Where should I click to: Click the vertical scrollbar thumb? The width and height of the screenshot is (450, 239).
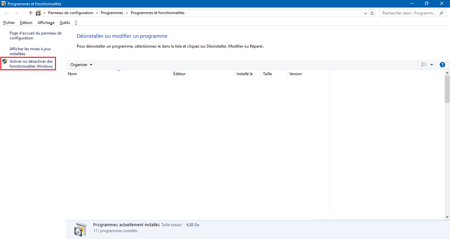coord(447,89)
